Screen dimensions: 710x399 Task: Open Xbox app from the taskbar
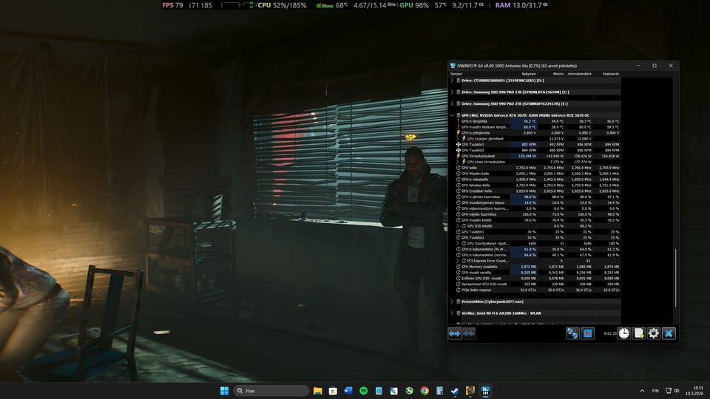(409, 391)
